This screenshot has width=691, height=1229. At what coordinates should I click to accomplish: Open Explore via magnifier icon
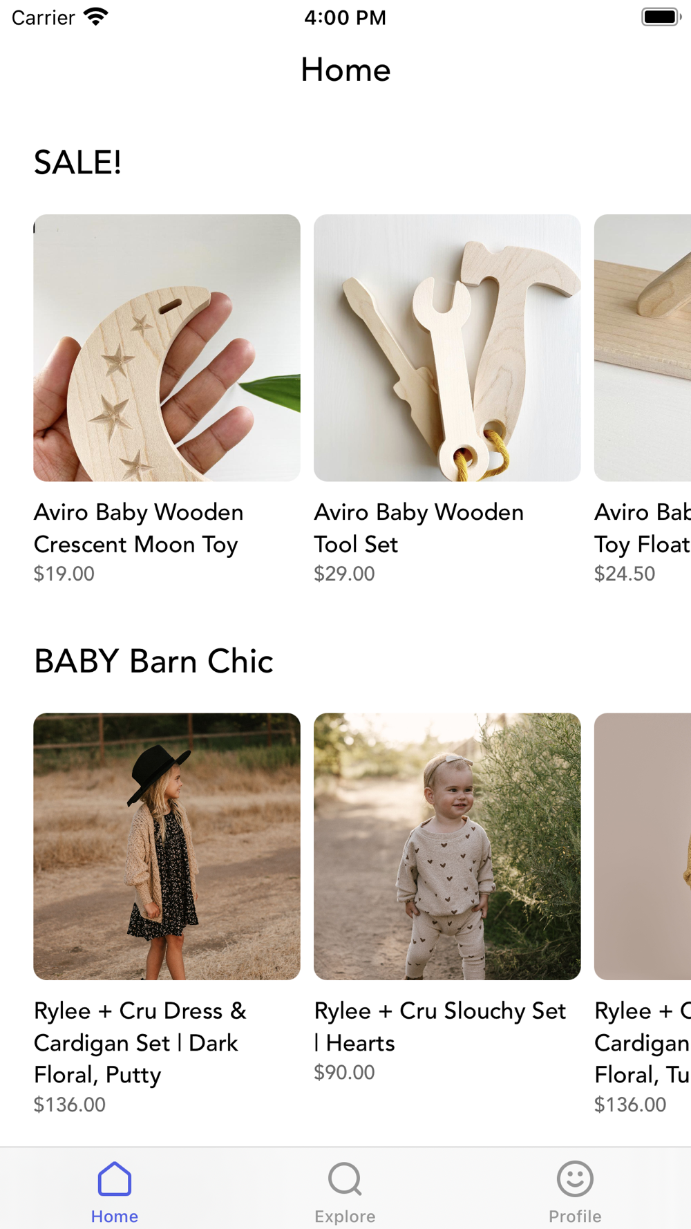click(x=345, y=1179)
